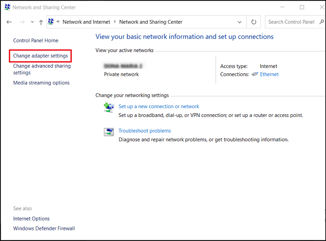Open Change advanced sharing settings
Viewport: 326px width, 241px height.
42,69
